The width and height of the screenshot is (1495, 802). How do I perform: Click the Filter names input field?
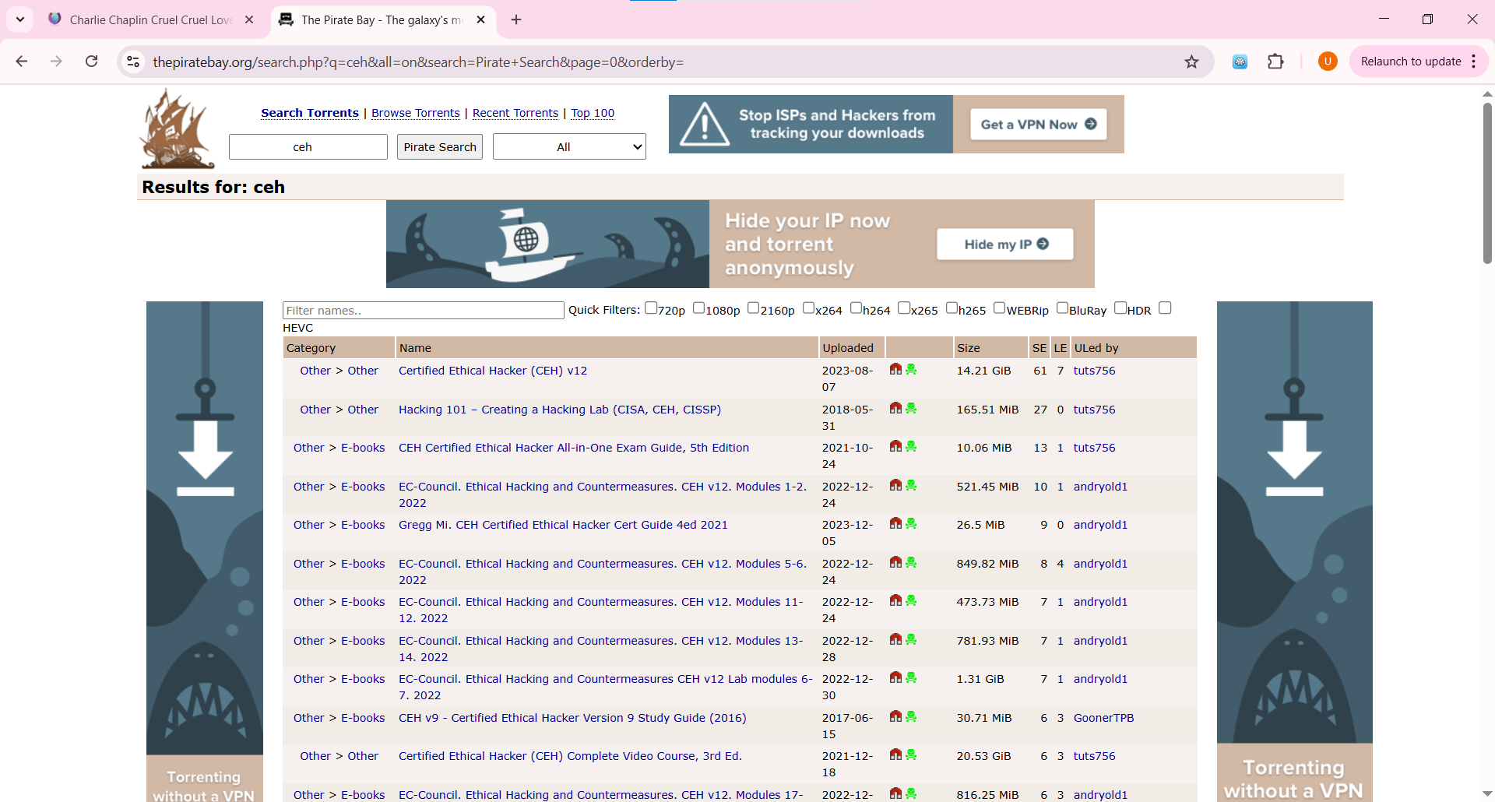click(x=424, y=310)
